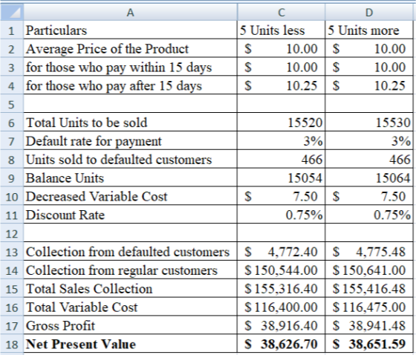Select 'for those who pay within 15 days'
Viewport: 416px width, 355px height.
point(130,67)
